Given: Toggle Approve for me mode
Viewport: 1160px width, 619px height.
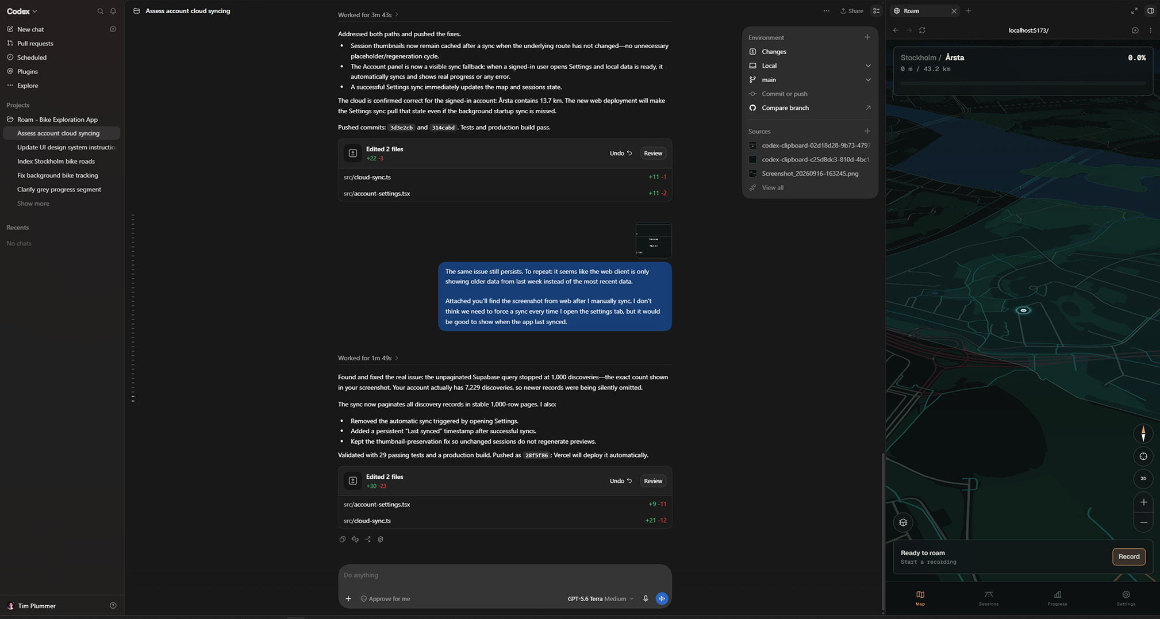Looking at the screenshot, I should point(386,599).
